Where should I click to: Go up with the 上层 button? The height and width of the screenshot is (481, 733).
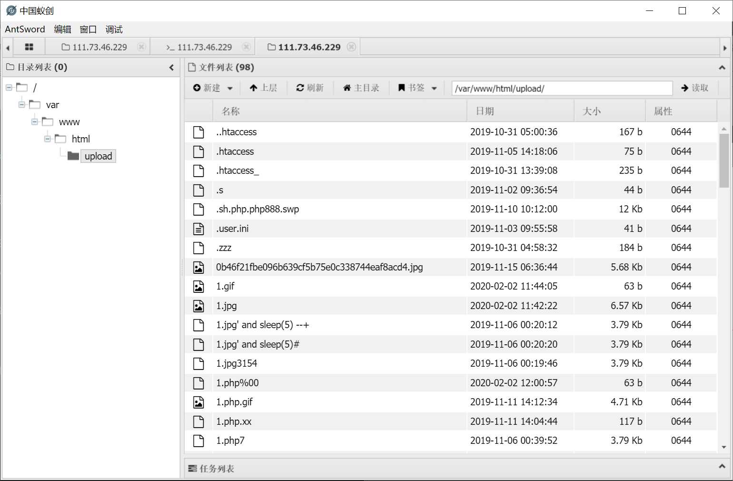(263, 88)
